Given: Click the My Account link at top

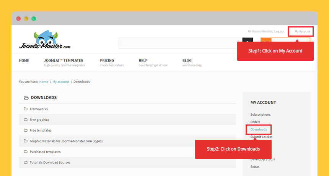Looking at the screenshot, I should (x=302, y=31).
